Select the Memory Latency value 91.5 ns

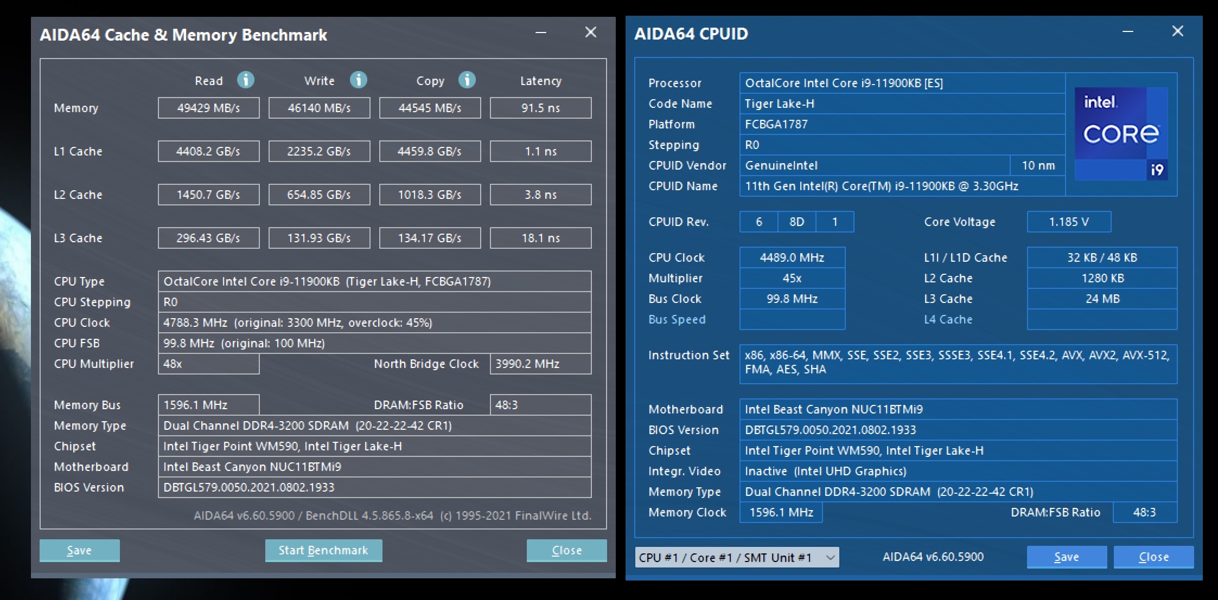pos(540,108)
